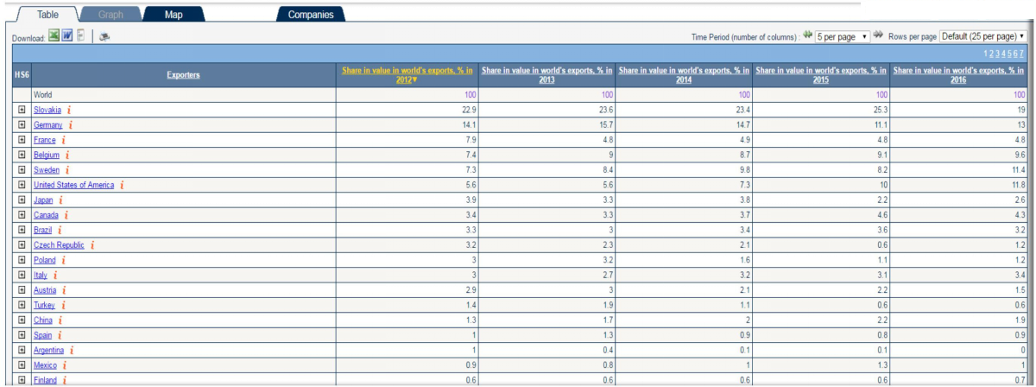Expand the Sweden row with its plus box
Image resolution: width=1036 pixels, height=387 pixels.
[22, 170]
